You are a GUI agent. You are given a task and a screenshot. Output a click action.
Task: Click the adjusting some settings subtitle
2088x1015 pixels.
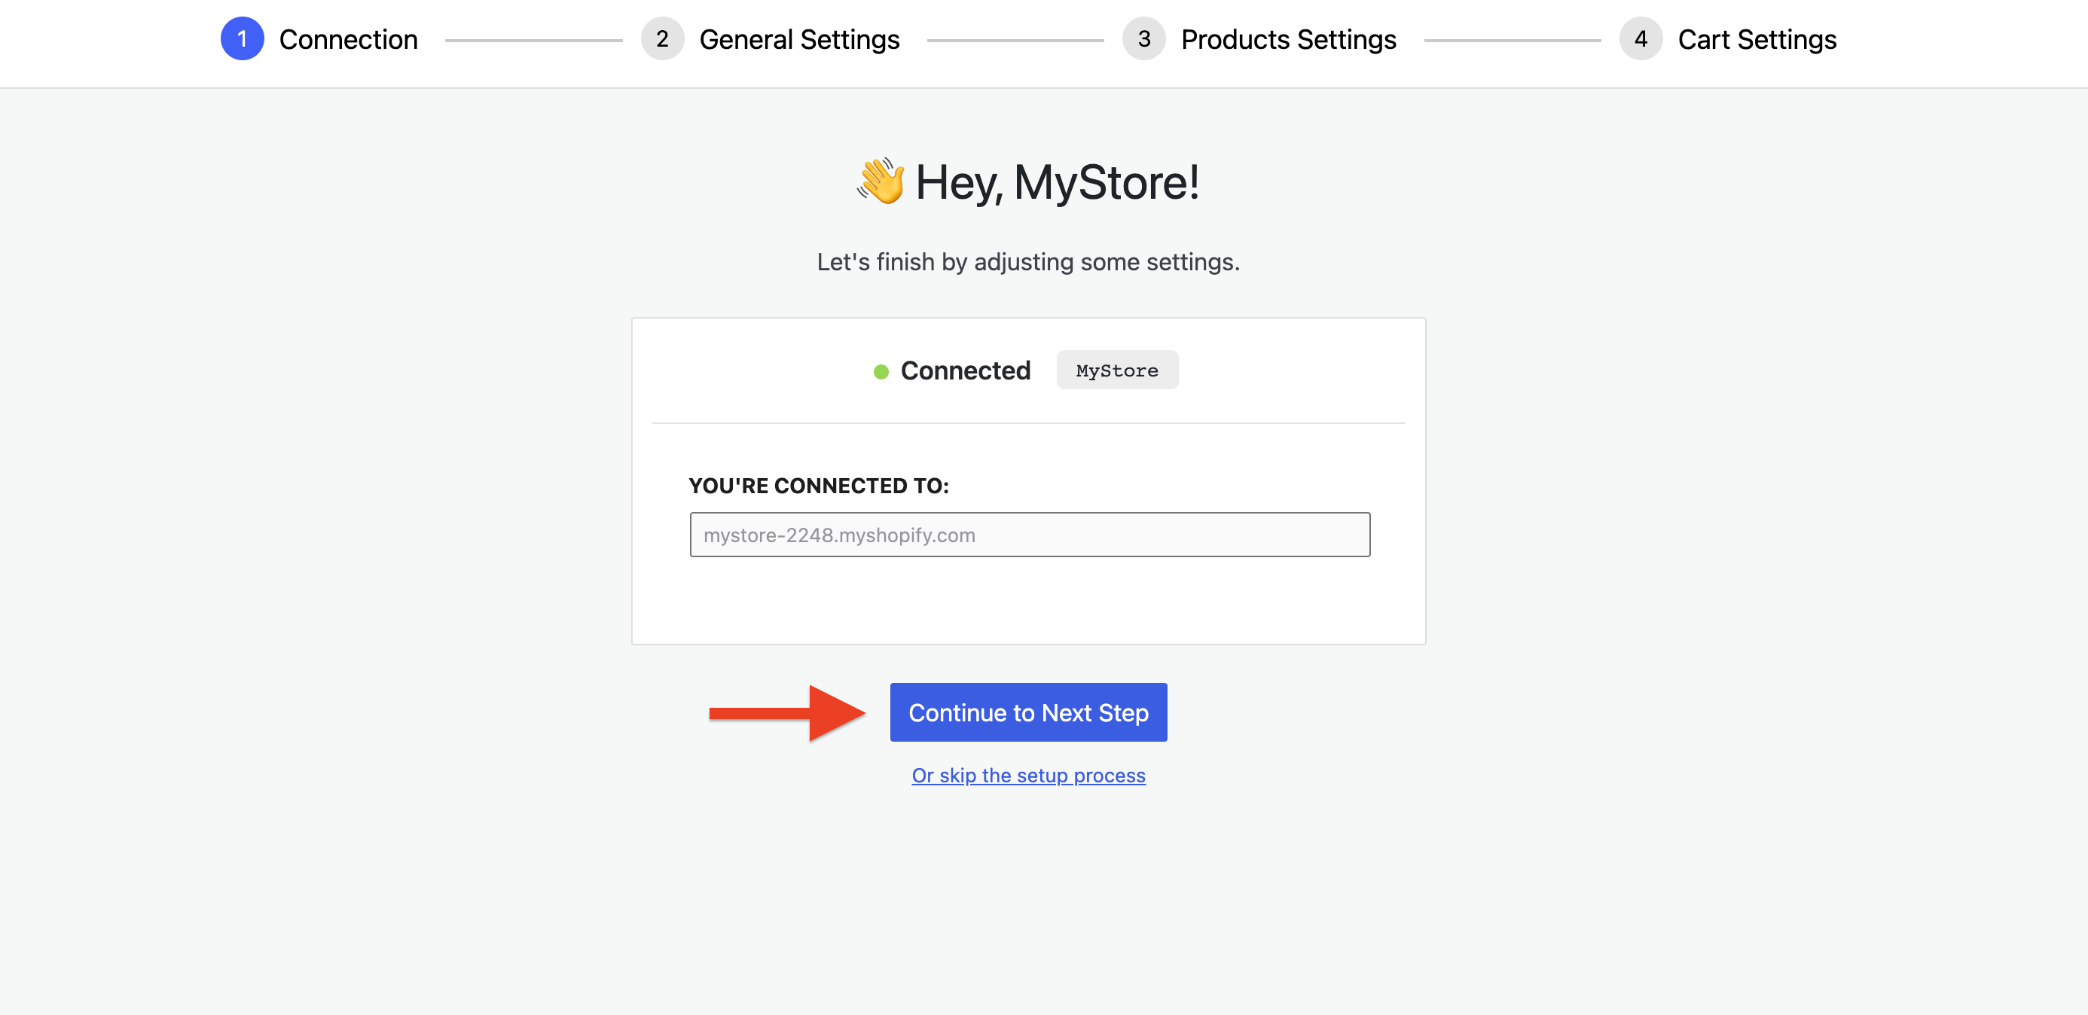[1027, 261]
